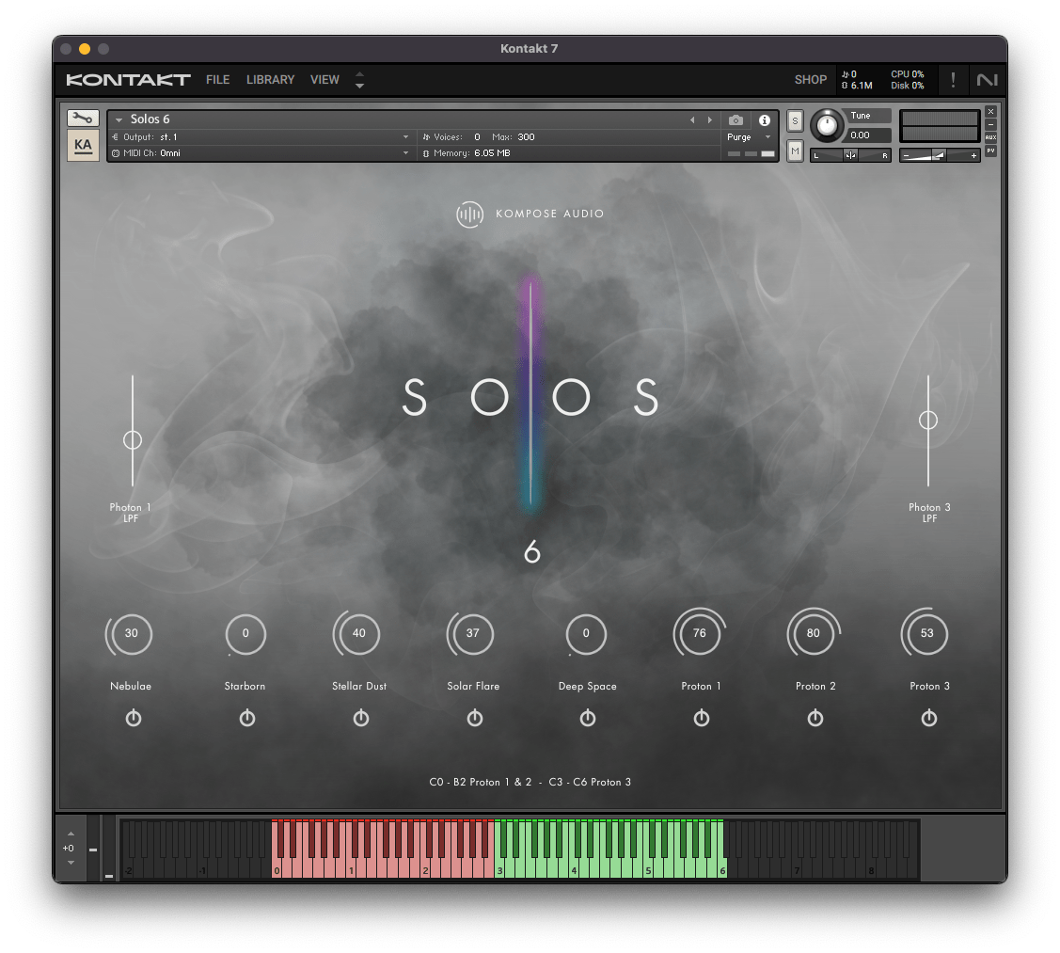Image resolution: width=1060 pixels, height=953 pixels.
Task: Load the previous instrument with the left arrow
Action: 693,120
